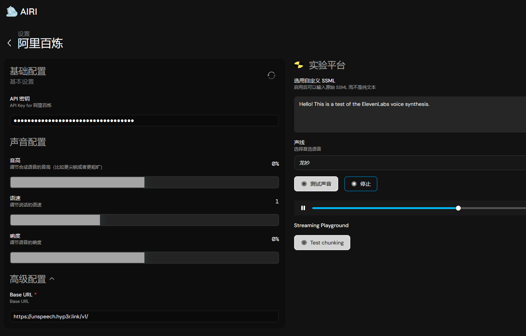526x336 pixels.
Task: Click the 选用自定义 SSML label
Action: pyautogui.click(x=314, y=81)
